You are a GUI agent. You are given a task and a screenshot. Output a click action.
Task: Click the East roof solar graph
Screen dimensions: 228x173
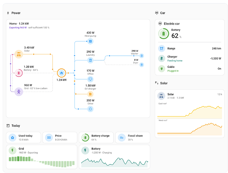tap(190, 112)
